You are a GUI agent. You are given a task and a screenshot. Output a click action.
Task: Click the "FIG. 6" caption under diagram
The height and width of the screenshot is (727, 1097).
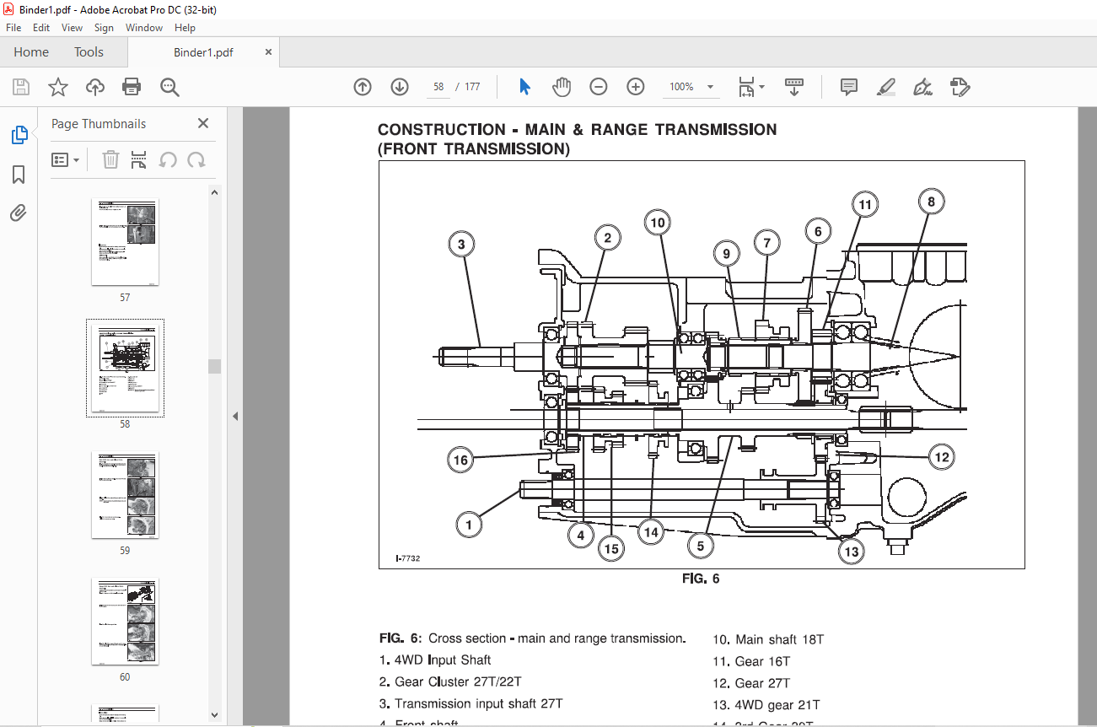pos(701,579)
